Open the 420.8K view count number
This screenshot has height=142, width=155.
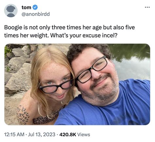point(68,134)
